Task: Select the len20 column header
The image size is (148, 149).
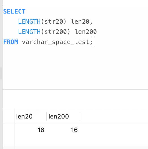Action: (x=24, y=116)
